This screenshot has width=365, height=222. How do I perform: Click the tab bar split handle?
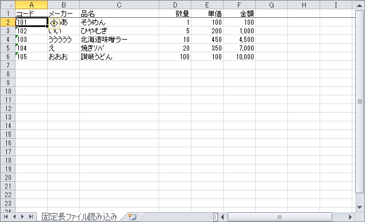[216, 217]
